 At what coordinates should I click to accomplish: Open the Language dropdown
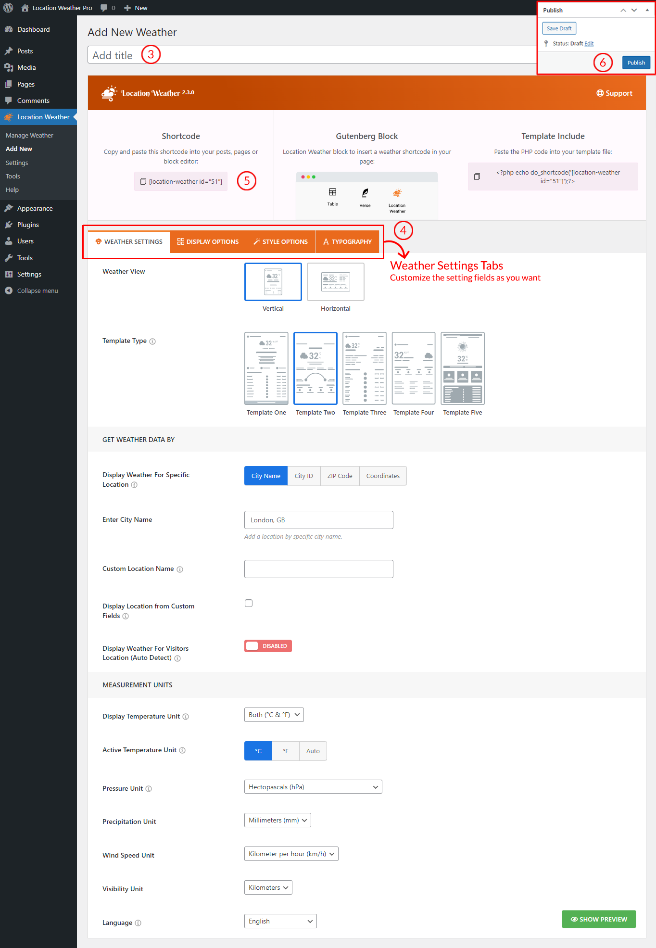click(x=280, y=921)
